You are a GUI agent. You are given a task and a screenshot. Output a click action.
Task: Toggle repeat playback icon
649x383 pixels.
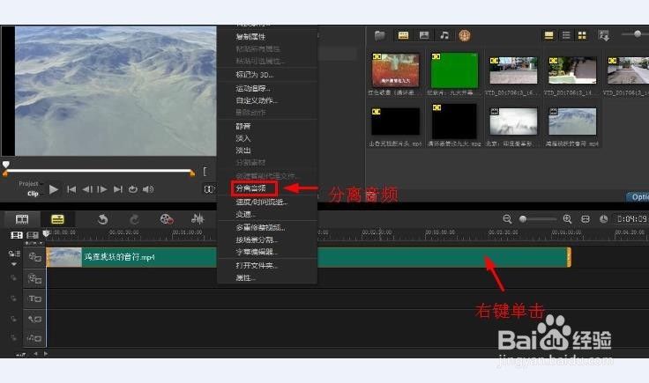pos(133,189)
